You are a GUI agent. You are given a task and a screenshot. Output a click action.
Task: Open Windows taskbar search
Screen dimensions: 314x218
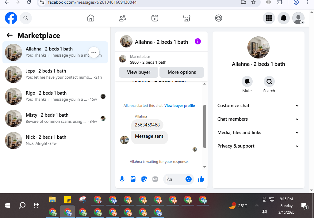click(x=22, y=205)
